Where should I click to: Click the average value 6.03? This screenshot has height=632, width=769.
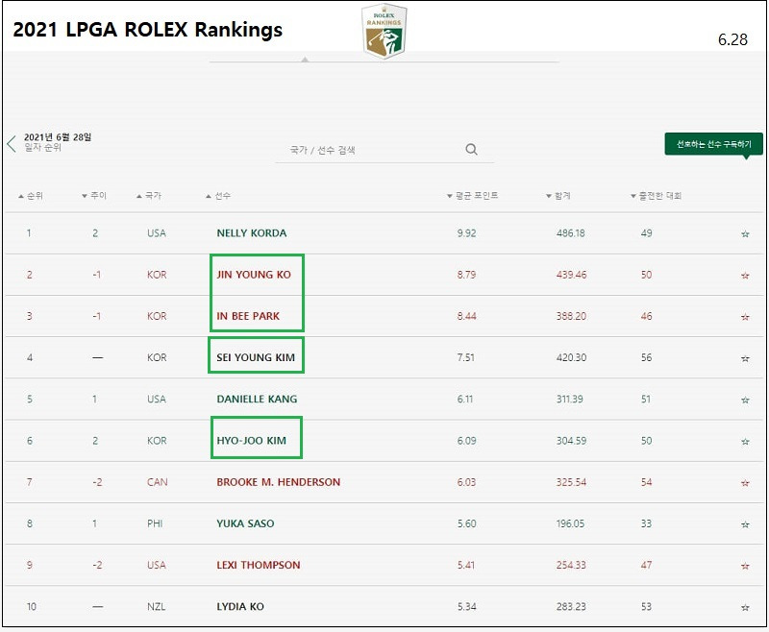pyautogui.click(x=466, y=482)
